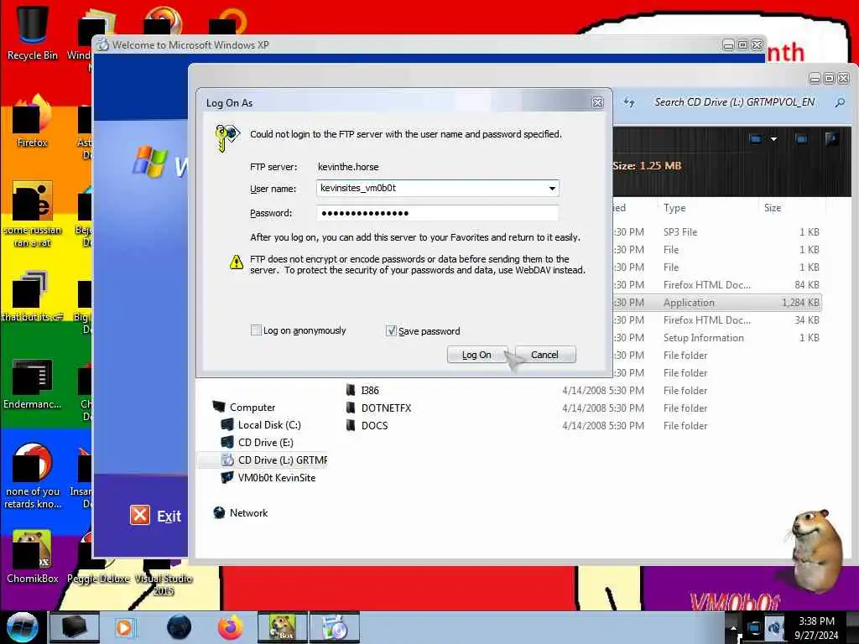Select the I386 folder

pyautogui.click(x=370, y=391)
